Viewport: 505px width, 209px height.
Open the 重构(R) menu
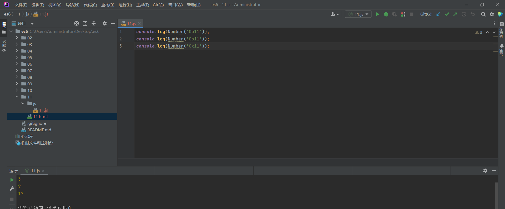108,5
